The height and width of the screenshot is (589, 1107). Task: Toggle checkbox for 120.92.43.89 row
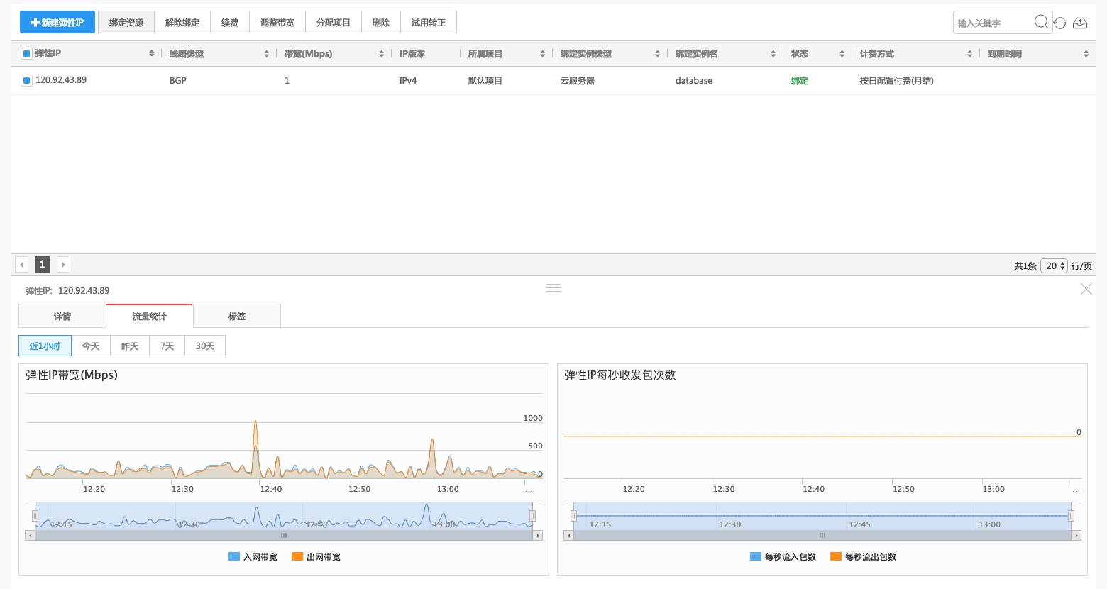pos(26,81)
